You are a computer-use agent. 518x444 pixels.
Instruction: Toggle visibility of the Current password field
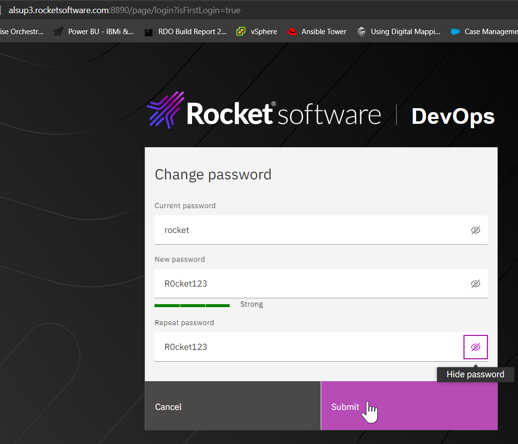pyautogui.click(x=476, y=230)
